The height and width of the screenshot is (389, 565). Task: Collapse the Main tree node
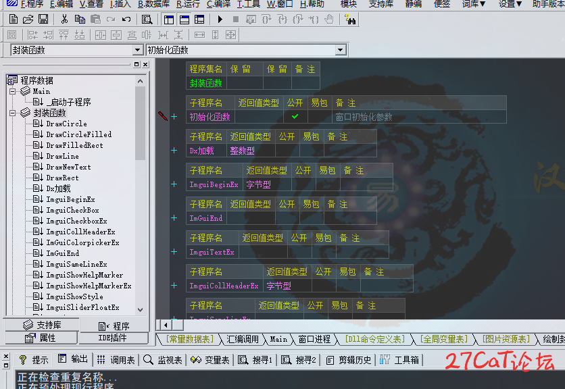coord(13,91)
